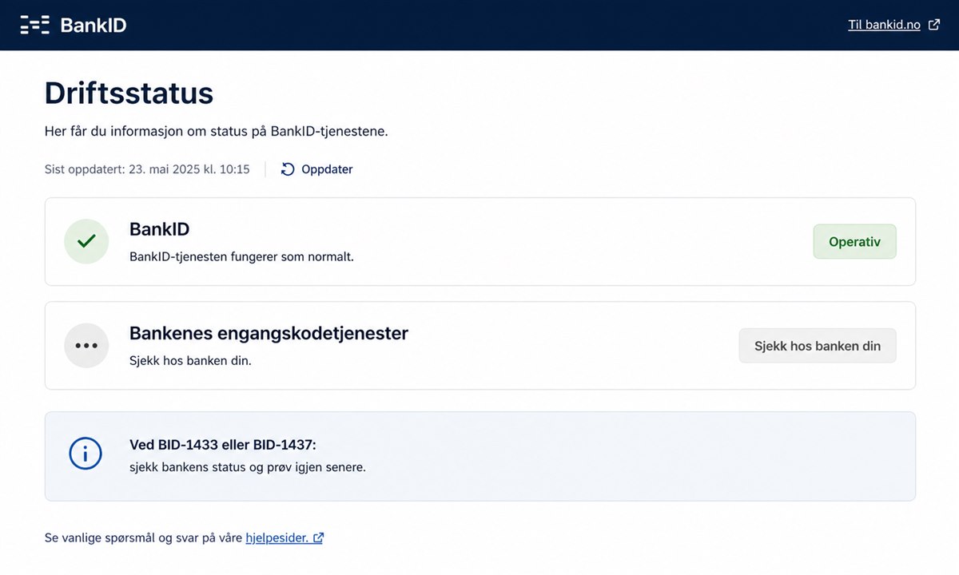Click the BankID logo in header
959x575 pixels.
pyautogui.click(x=74, y=25)
